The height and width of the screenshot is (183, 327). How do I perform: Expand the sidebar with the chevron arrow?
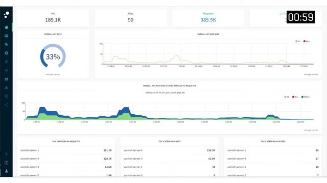click(x=7, y=154)
